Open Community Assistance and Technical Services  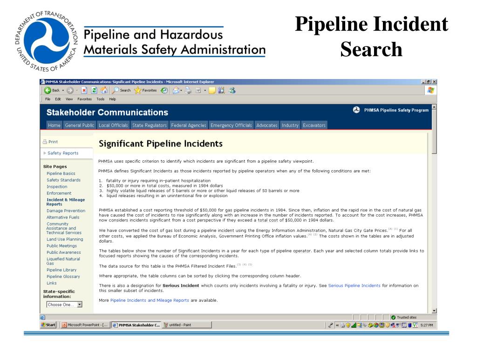coord(64,228)
